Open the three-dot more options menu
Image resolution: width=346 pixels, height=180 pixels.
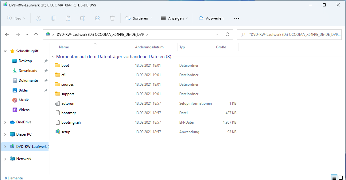point(236,18)
